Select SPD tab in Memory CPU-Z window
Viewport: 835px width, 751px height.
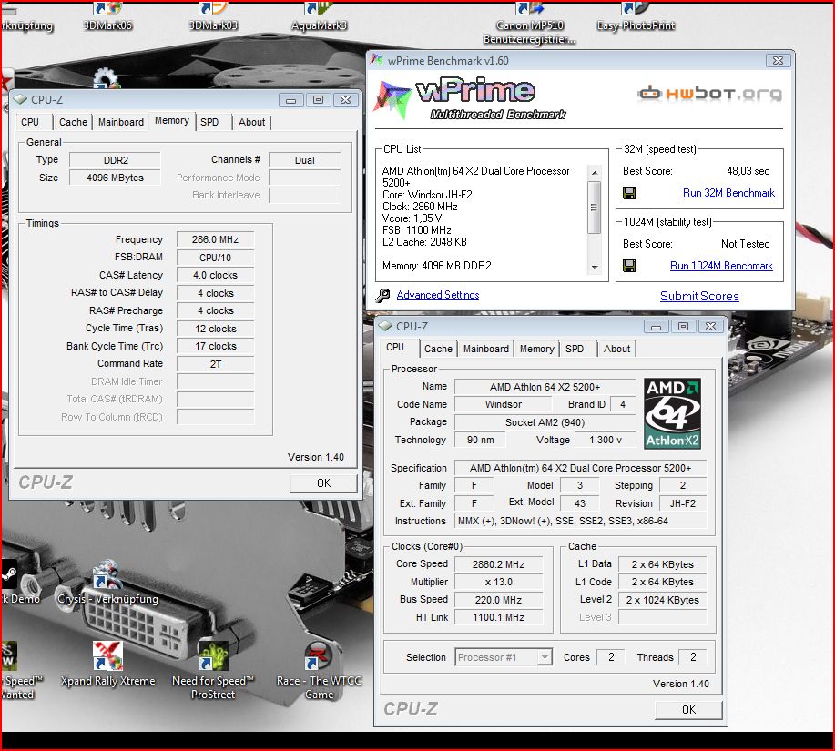(x=209, y=122)
